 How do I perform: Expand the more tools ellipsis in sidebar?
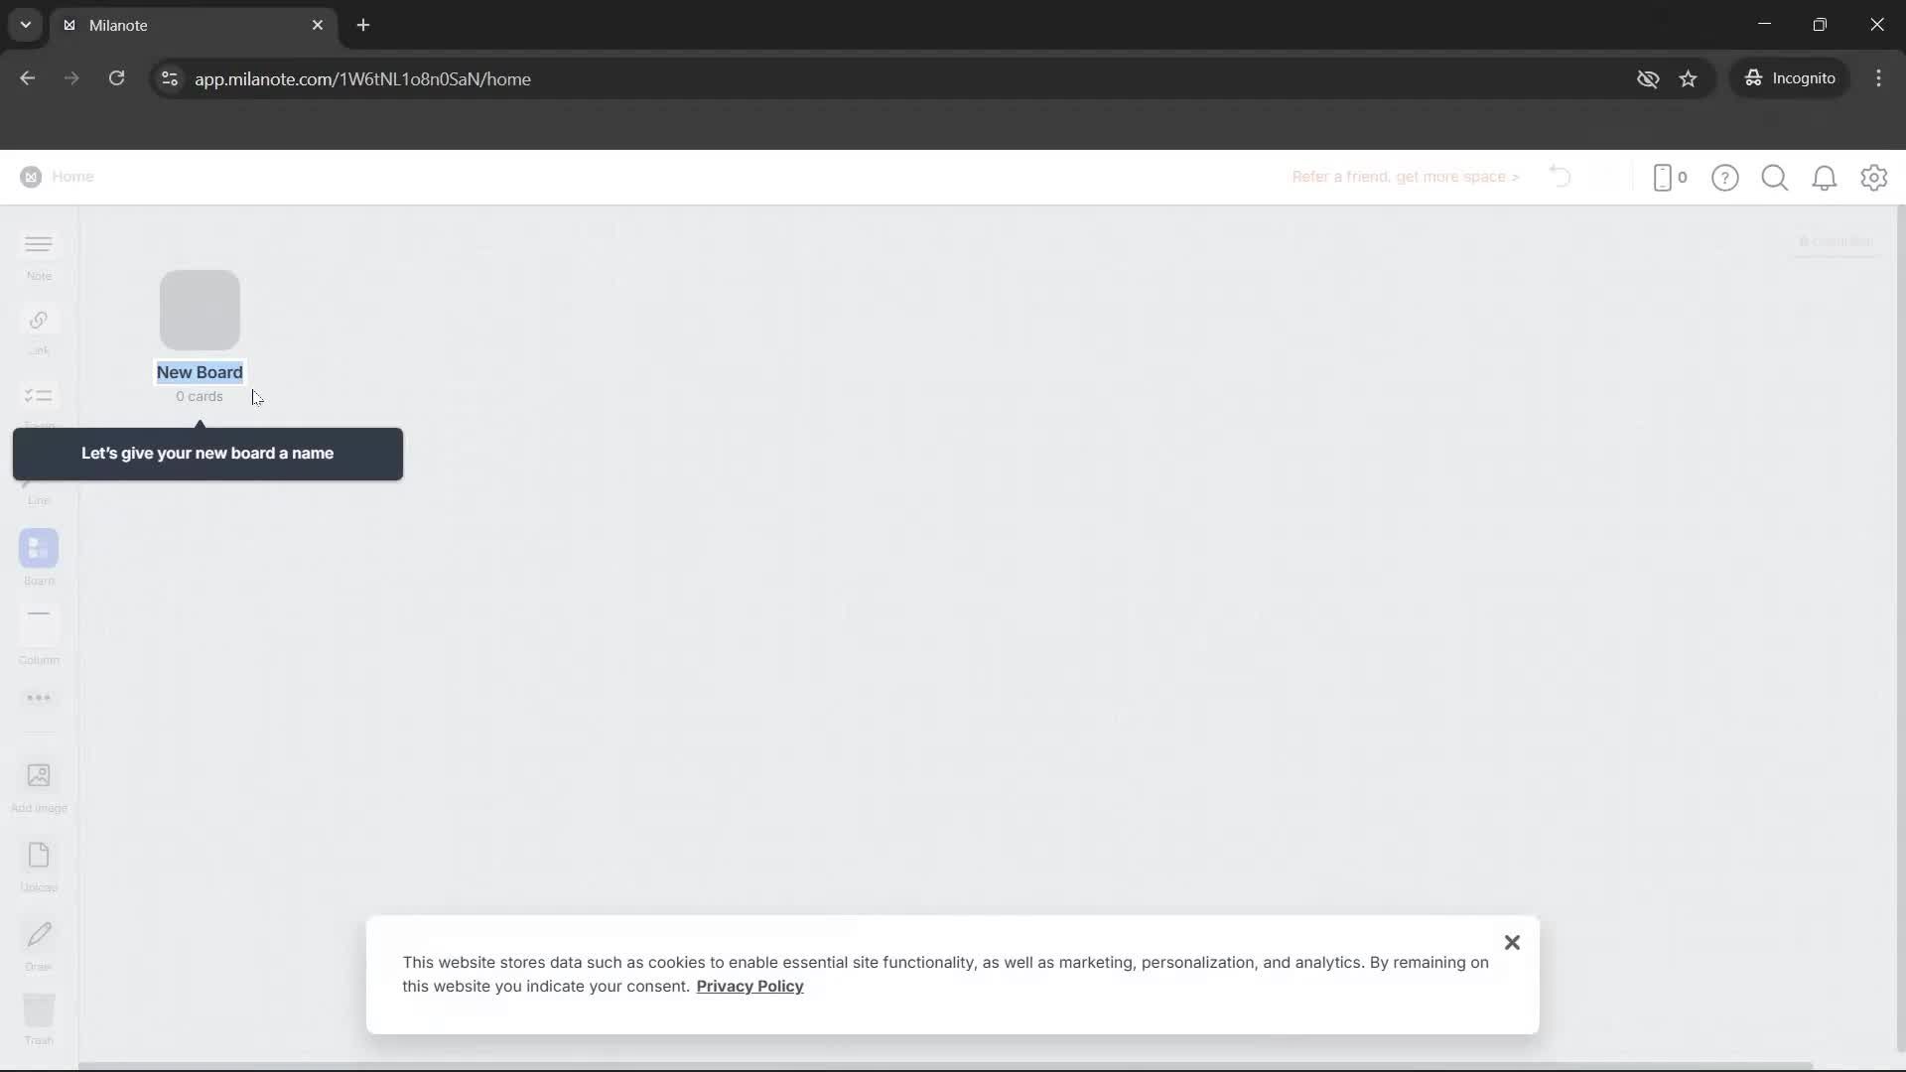click(x=38, y=698)
